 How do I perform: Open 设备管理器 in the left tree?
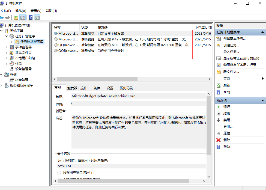[x=23, y=69]
